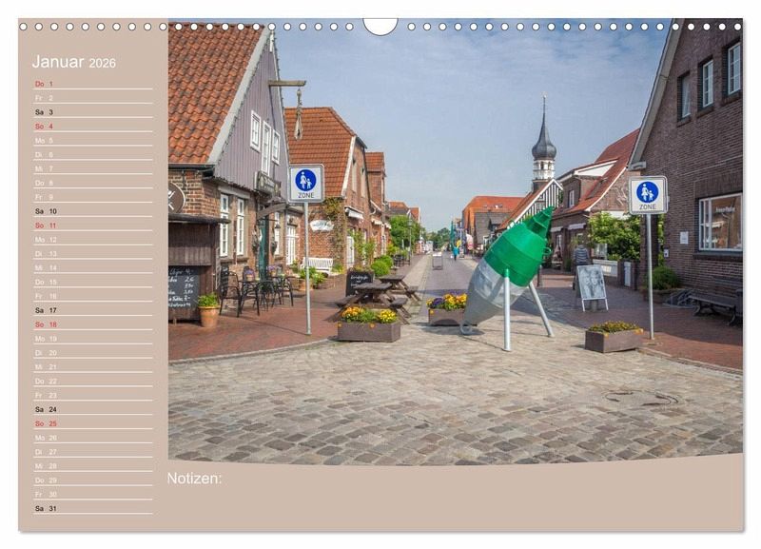The width and height of the screenshot is (761, 549).
Task: Click the Fr 23 date row
Action: pos(92,395)
